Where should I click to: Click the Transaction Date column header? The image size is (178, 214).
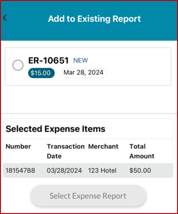tap(66, 151)
